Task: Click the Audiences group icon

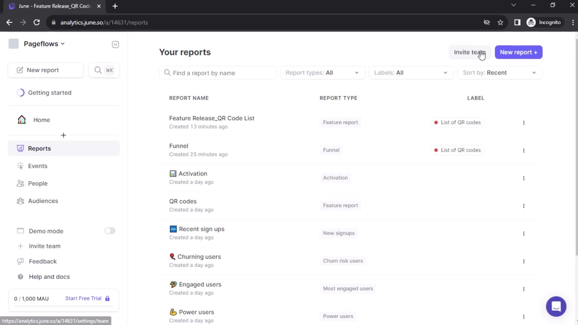Action: pyautogui.click(x=20, y=201)
